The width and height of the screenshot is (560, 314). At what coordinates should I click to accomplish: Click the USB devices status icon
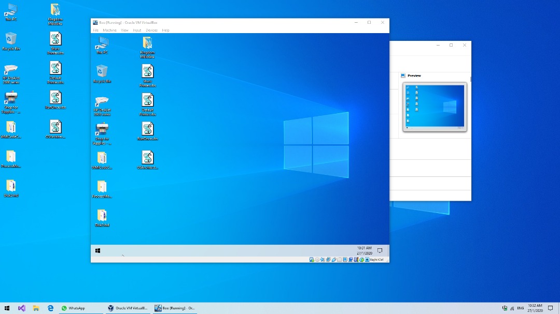[x=334, y=260]
